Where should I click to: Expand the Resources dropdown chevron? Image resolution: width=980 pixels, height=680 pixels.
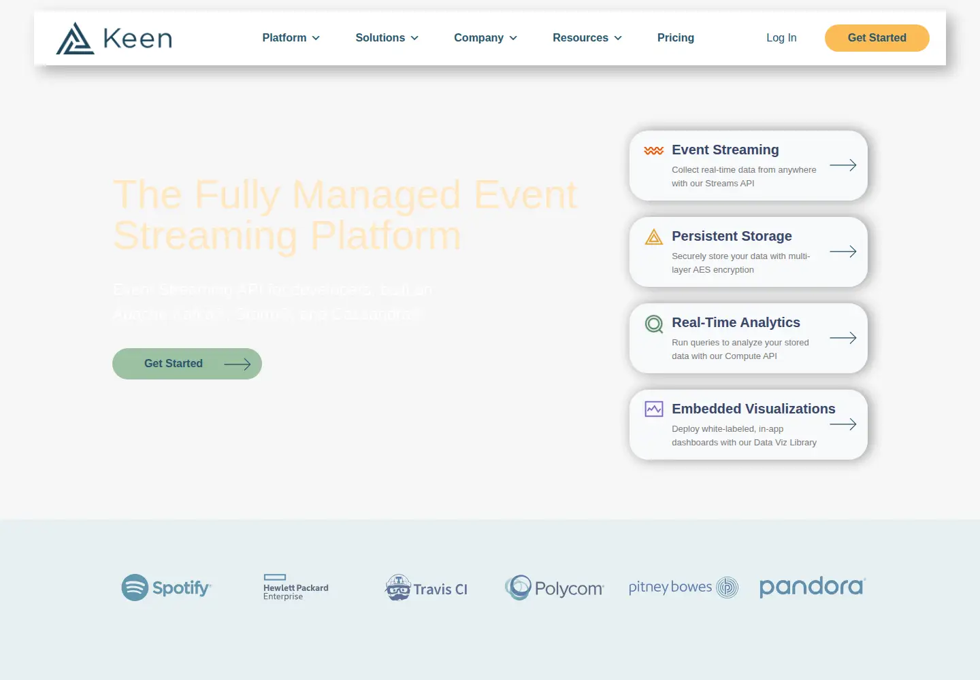click(618, 38)
